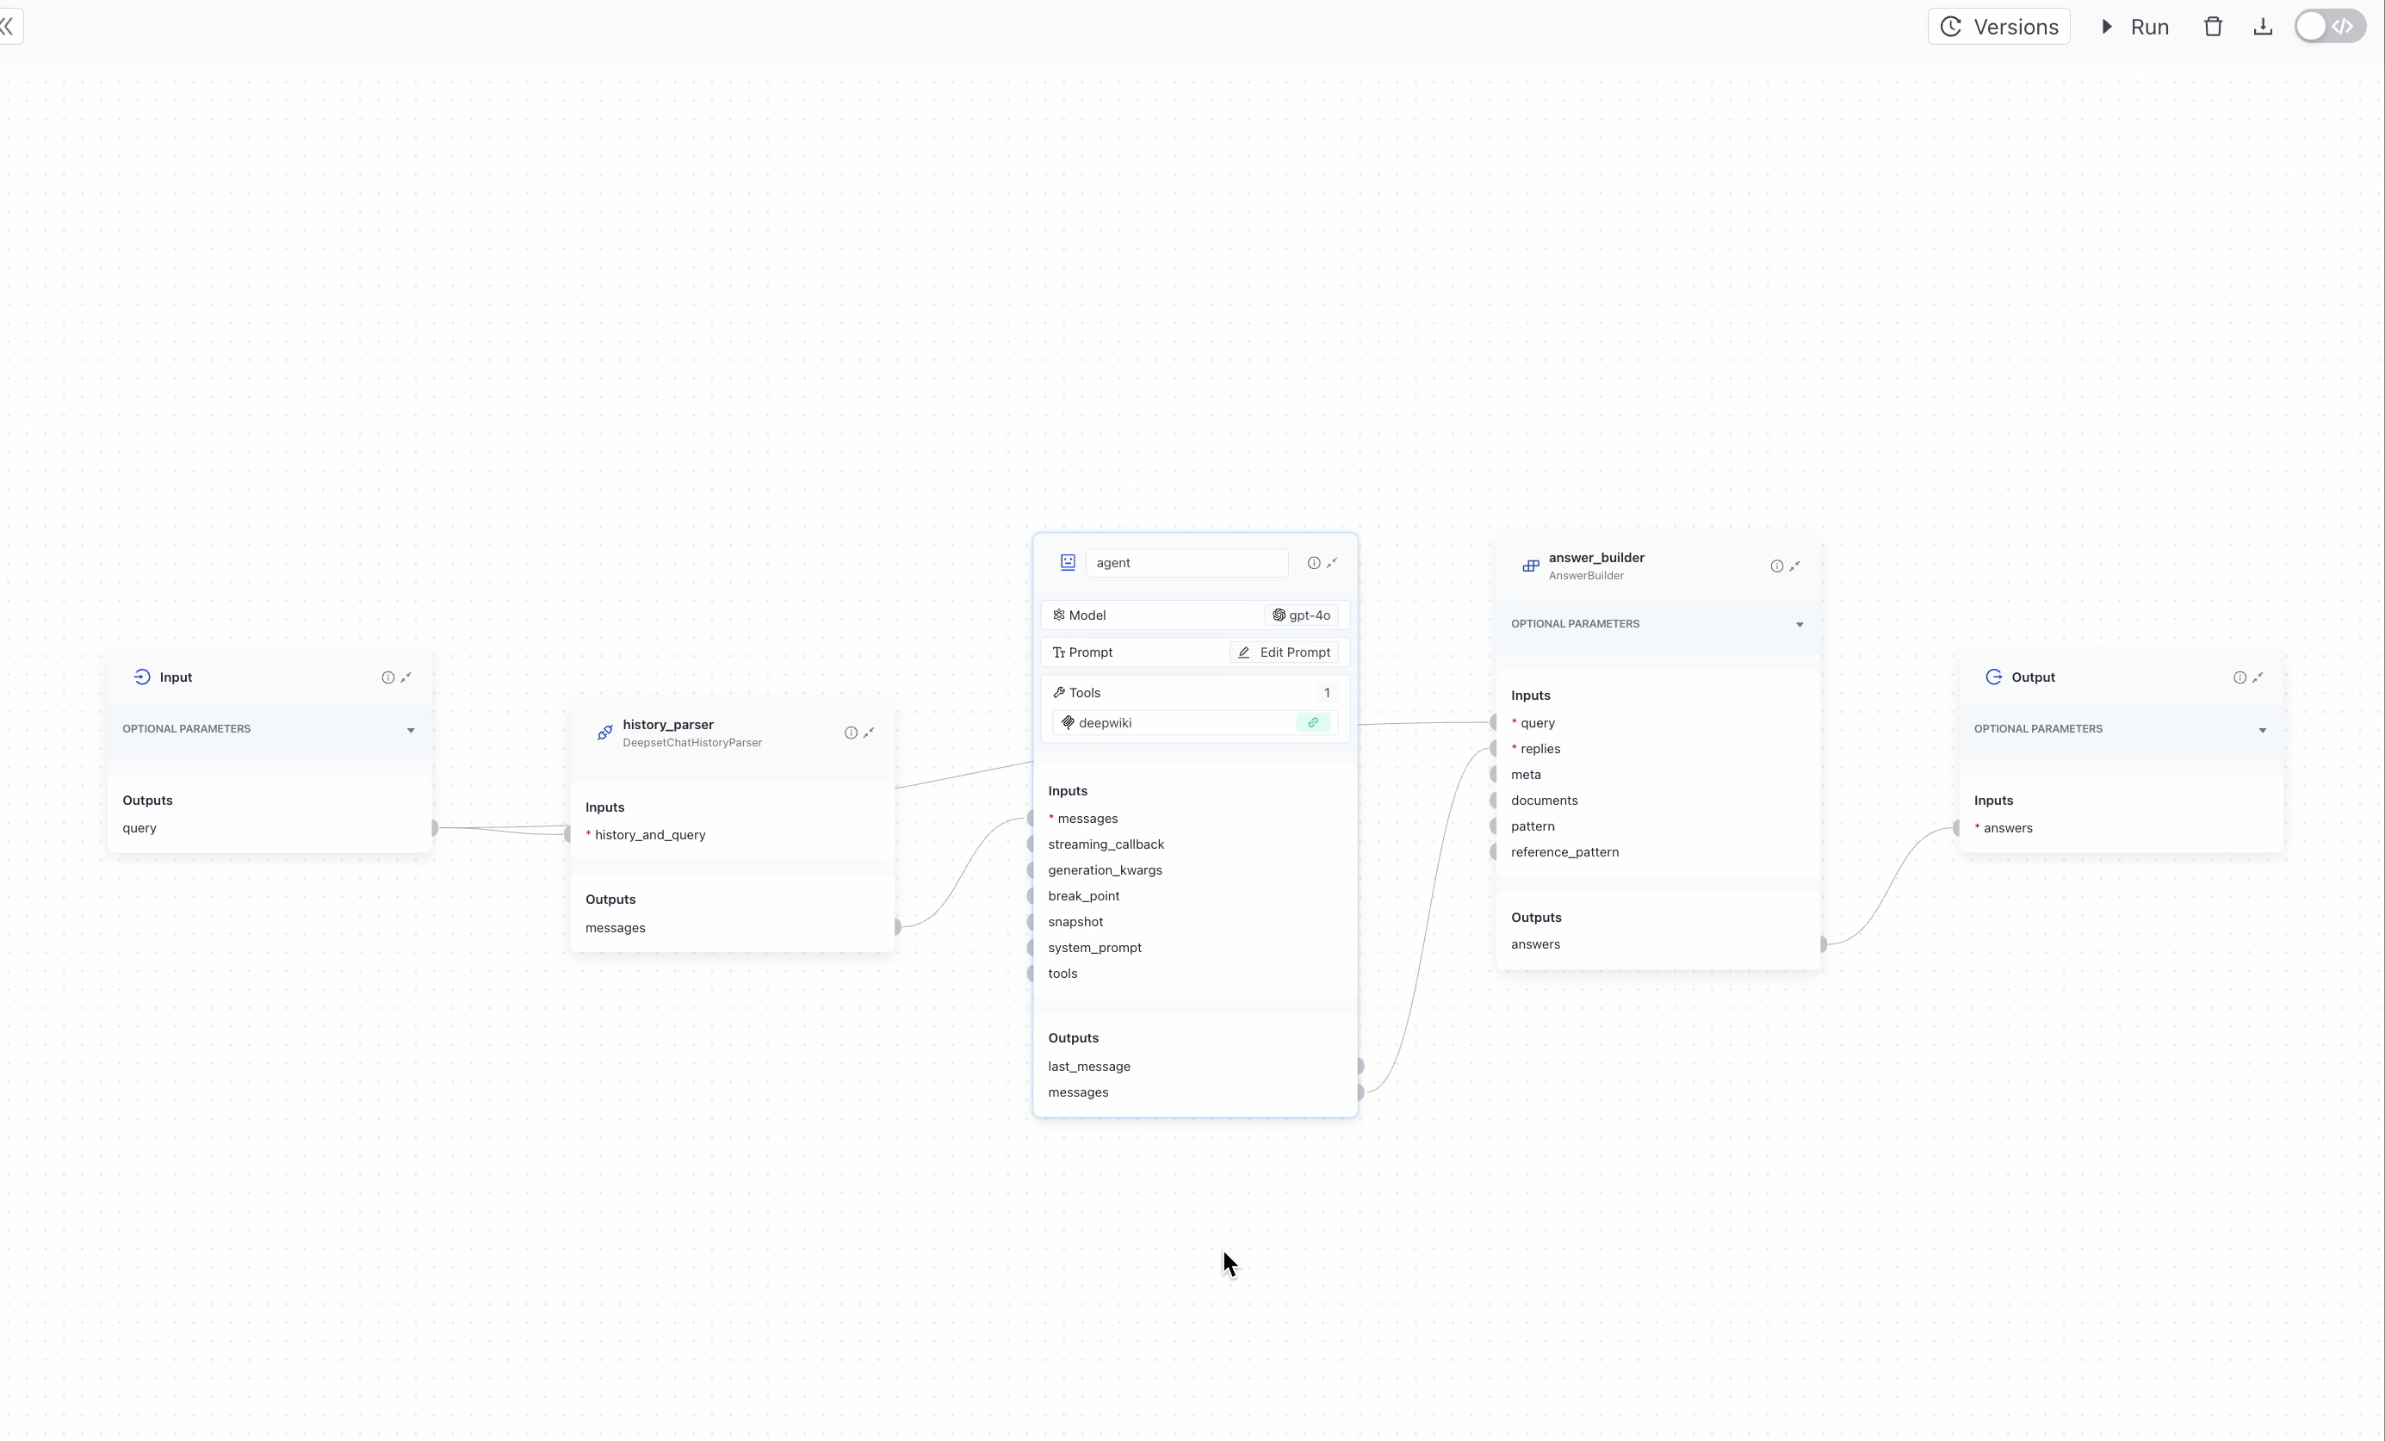Select the deepwiki tool entry
The image size is (2385, 1441).
pyautogui.click(x=1108, y=722)
